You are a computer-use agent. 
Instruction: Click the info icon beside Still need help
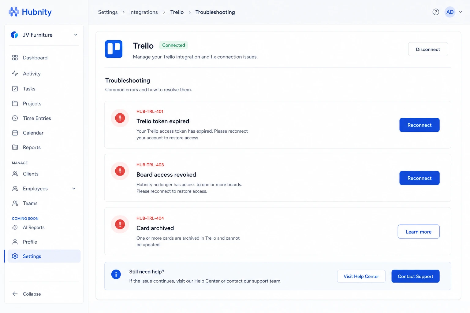(x=116, y=274)
